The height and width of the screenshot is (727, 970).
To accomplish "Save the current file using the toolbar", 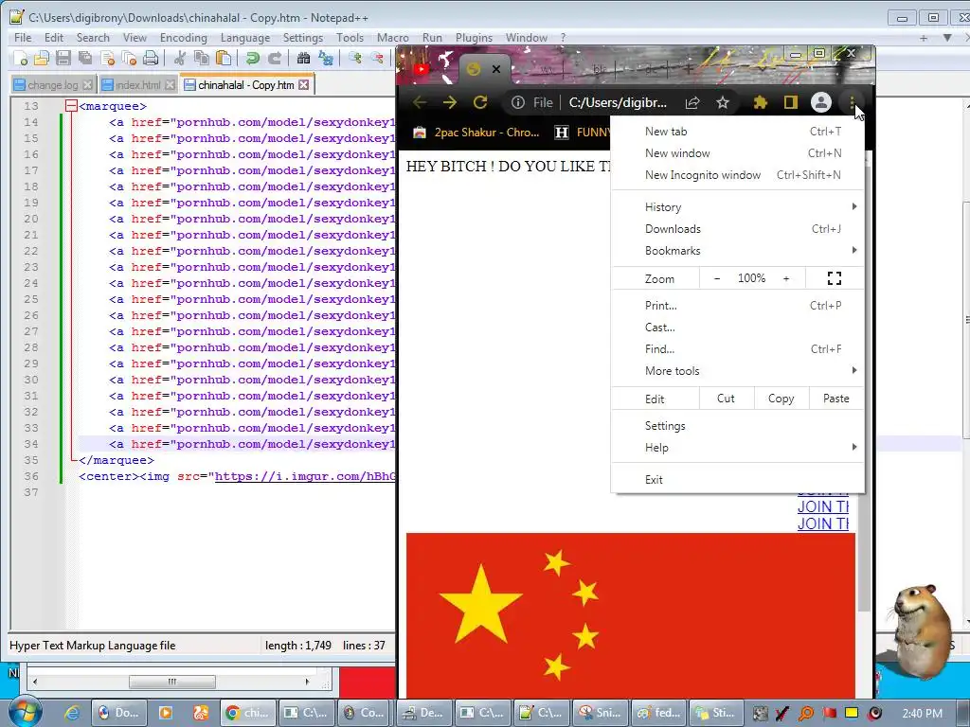I will coord(63,59).
